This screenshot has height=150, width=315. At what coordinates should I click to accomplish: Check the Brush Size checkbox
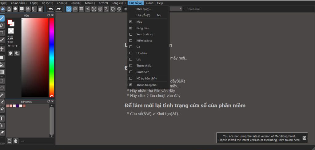click(x=131, y=72)
